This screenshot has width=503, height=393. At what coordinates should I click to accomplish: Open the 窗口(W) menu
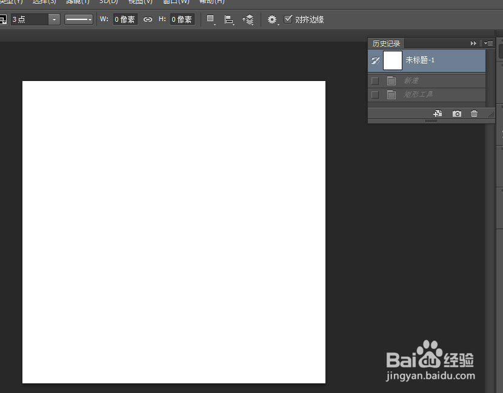point(176,2)
